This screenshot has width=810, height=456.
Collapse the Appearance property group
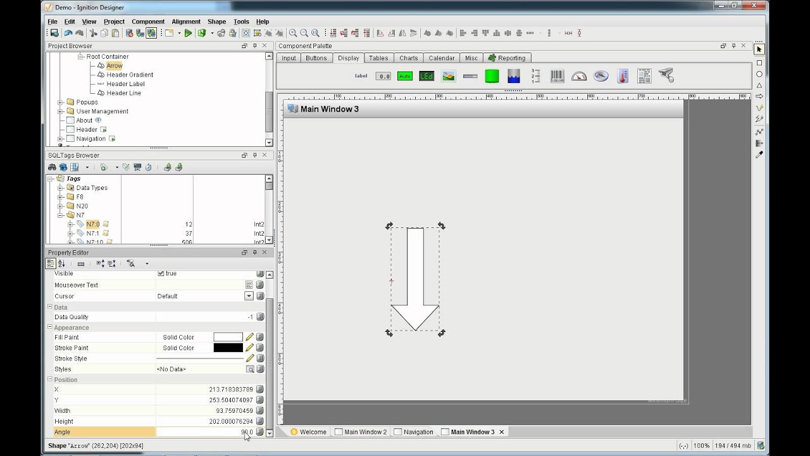coord(50,327)
